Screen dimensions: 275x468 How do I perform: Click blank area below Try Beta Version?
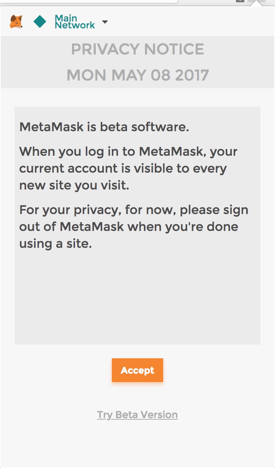[x=137, y=445]
